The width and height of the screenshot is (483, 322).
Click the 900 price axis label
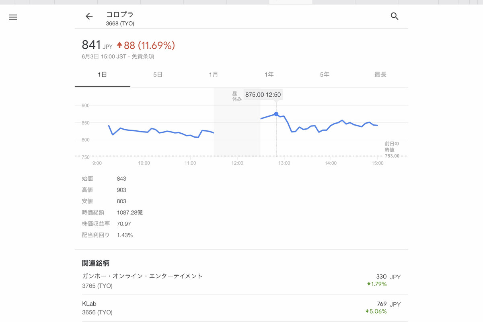point(86,105)
